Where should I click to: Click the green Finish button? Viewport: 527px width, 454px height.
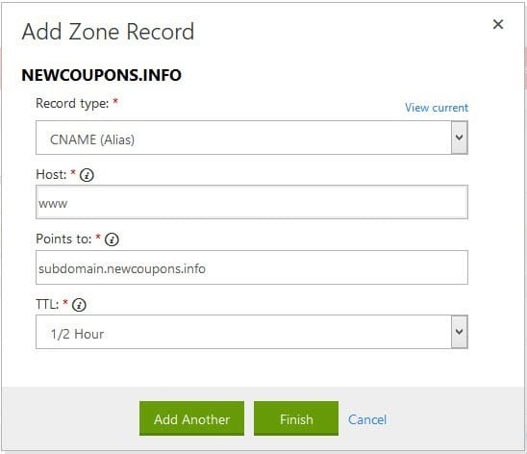[296, 418]
